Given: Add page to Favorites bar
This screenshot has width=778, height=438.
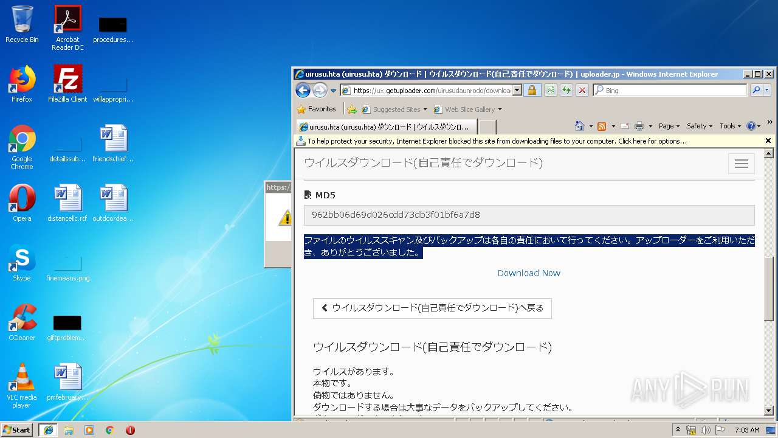Looking at the screenshot, I should point(351,109).
